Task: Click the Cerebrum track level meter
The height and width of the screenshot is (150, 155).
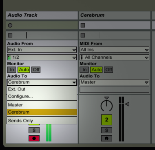Action: point(121,119)
